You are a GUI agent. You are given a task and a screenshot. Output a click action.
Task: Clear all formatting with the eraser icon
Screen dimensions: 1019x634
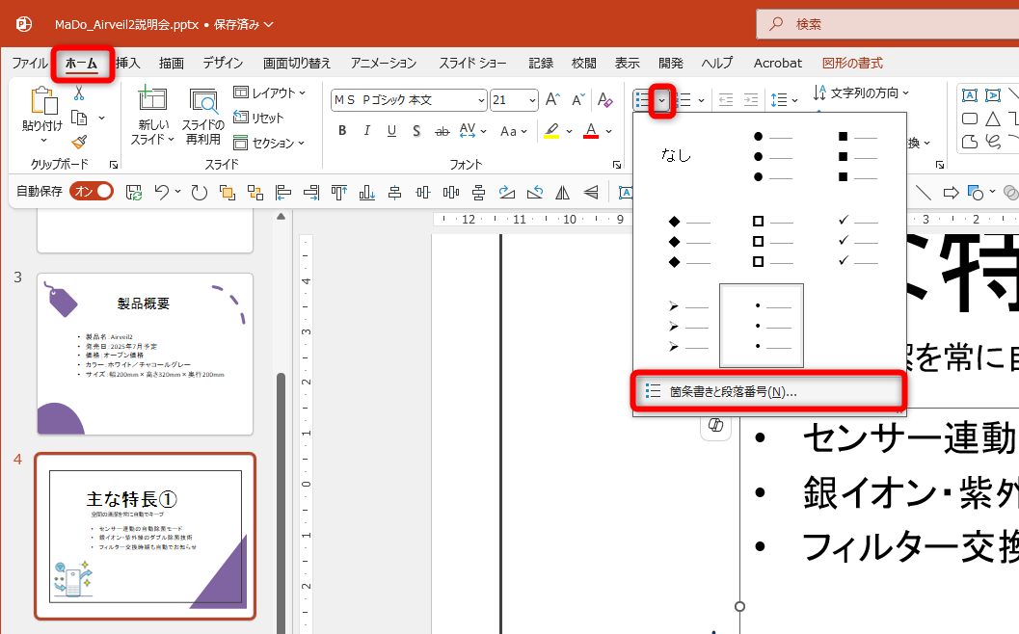[604, 99]
